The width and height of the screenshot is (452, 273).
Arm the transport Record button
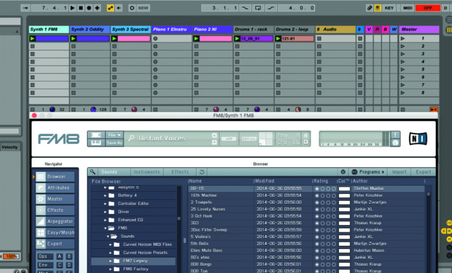click(x=89, y=8)
